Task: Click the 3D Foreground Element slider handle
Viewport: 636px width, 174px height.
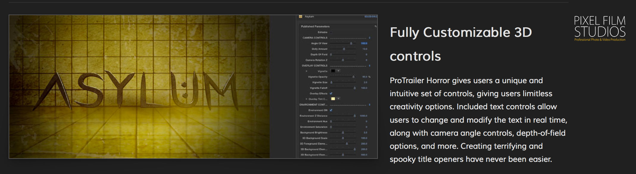Action: (347, 144)
